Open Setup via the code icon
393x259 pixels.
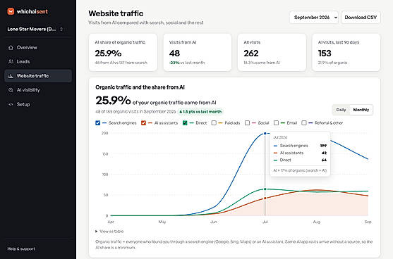coord(11,104)
